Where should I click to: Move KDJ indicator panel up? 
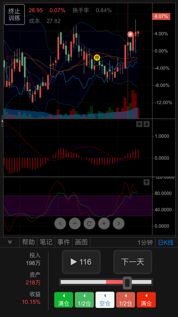(x=146, y=182)
